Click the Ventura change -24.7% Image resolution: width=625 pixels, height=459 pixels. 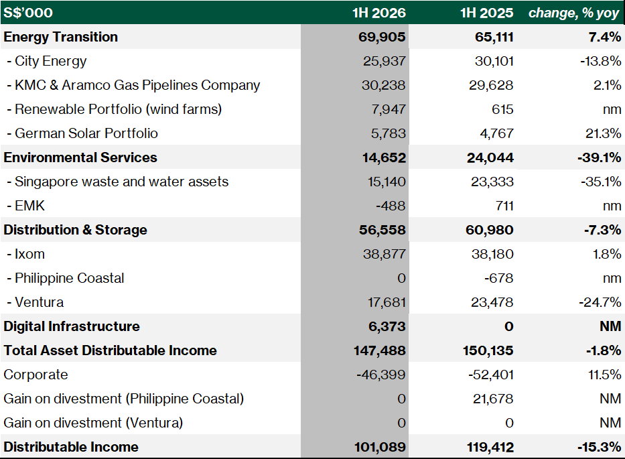pos(600,302)
